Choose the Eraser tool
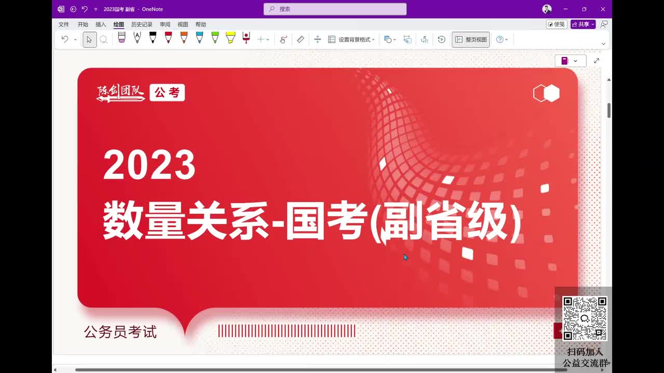Viewport: 664px width, 373px height. pos(121,38)
